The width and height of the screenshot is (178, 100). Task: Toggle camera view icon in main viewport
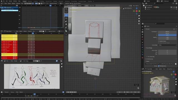(139, 21)
